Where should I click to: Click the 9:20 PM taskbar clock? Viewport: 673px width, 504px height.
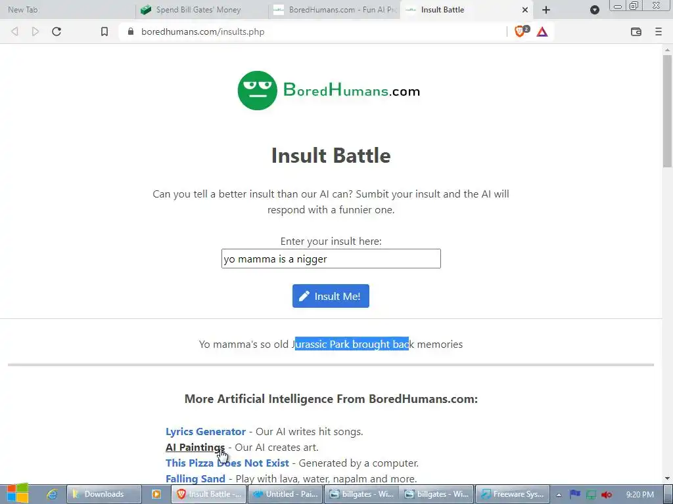pyautogui.click(x=640, y=494)
